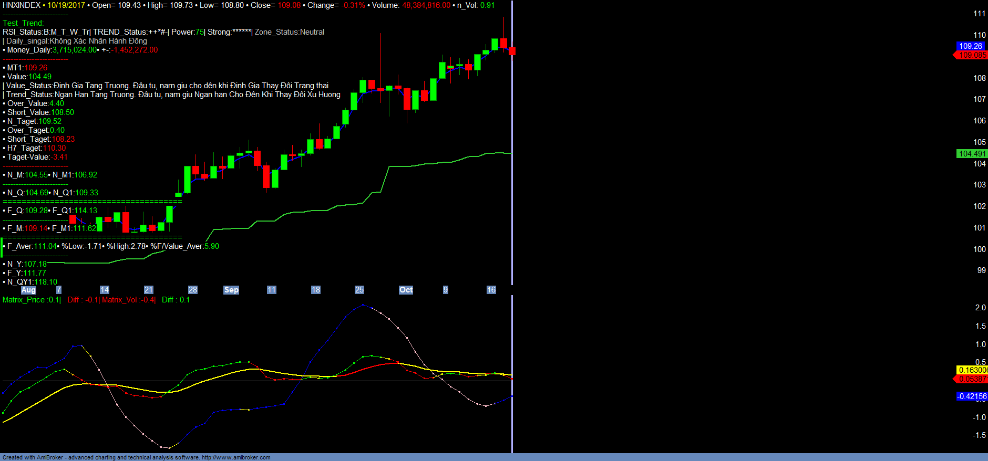Click the yellow 0.163006 indicator tag
The height and width of the screenshot is (461, 988).
pos(972,370)
